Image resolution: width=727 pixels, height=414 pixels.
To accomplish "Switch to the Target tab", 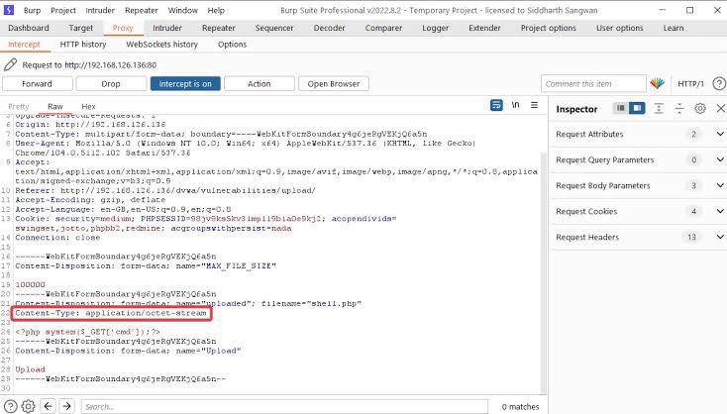I will (80, 28).
